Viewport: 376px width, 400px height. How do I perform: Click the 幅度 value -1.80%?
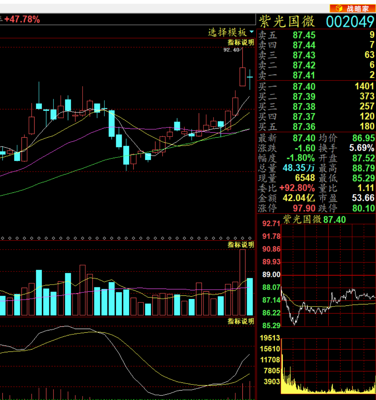click(301, 158)
